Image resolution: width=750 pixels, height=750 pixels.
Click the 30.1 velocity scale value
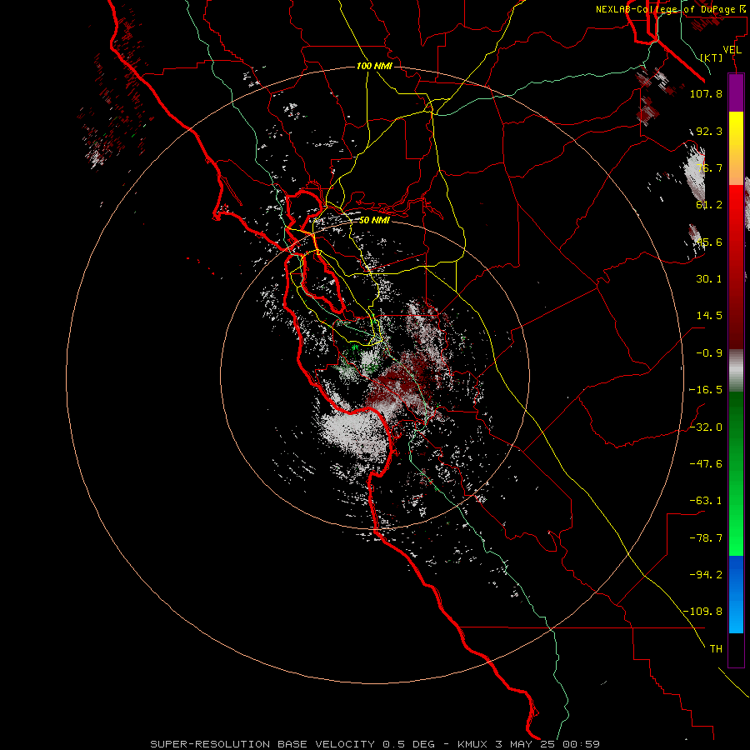[709, 279]
